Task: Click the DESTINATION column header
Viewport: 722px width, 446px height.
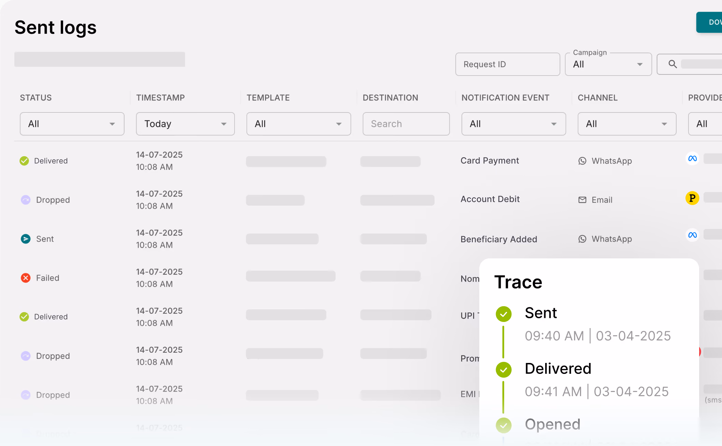Action: 390,98
